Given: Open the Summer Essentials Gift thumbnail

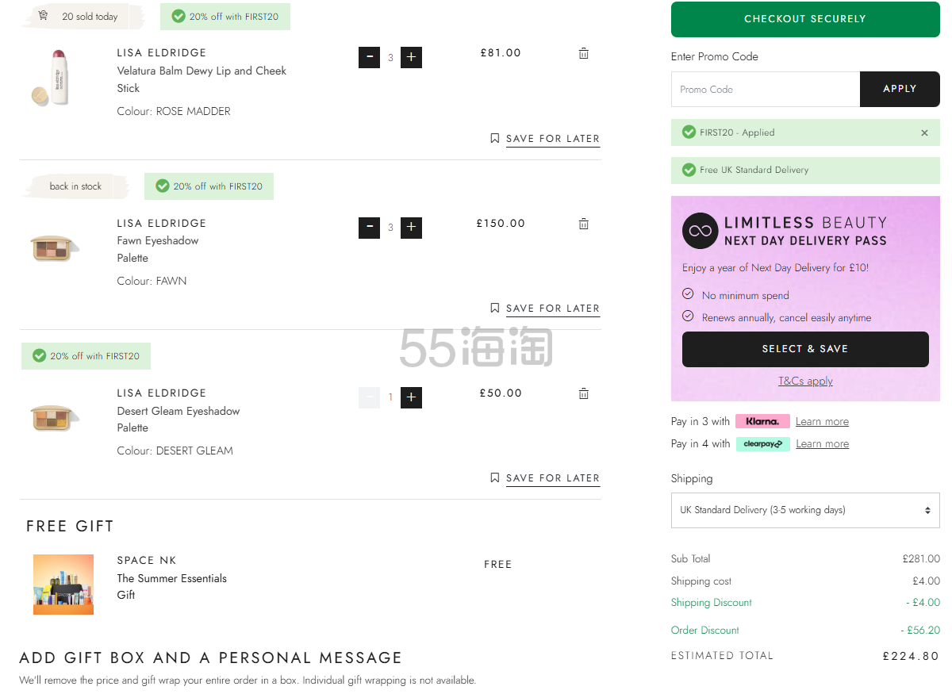Looking at the screenshot, I should tap(63, 585).
